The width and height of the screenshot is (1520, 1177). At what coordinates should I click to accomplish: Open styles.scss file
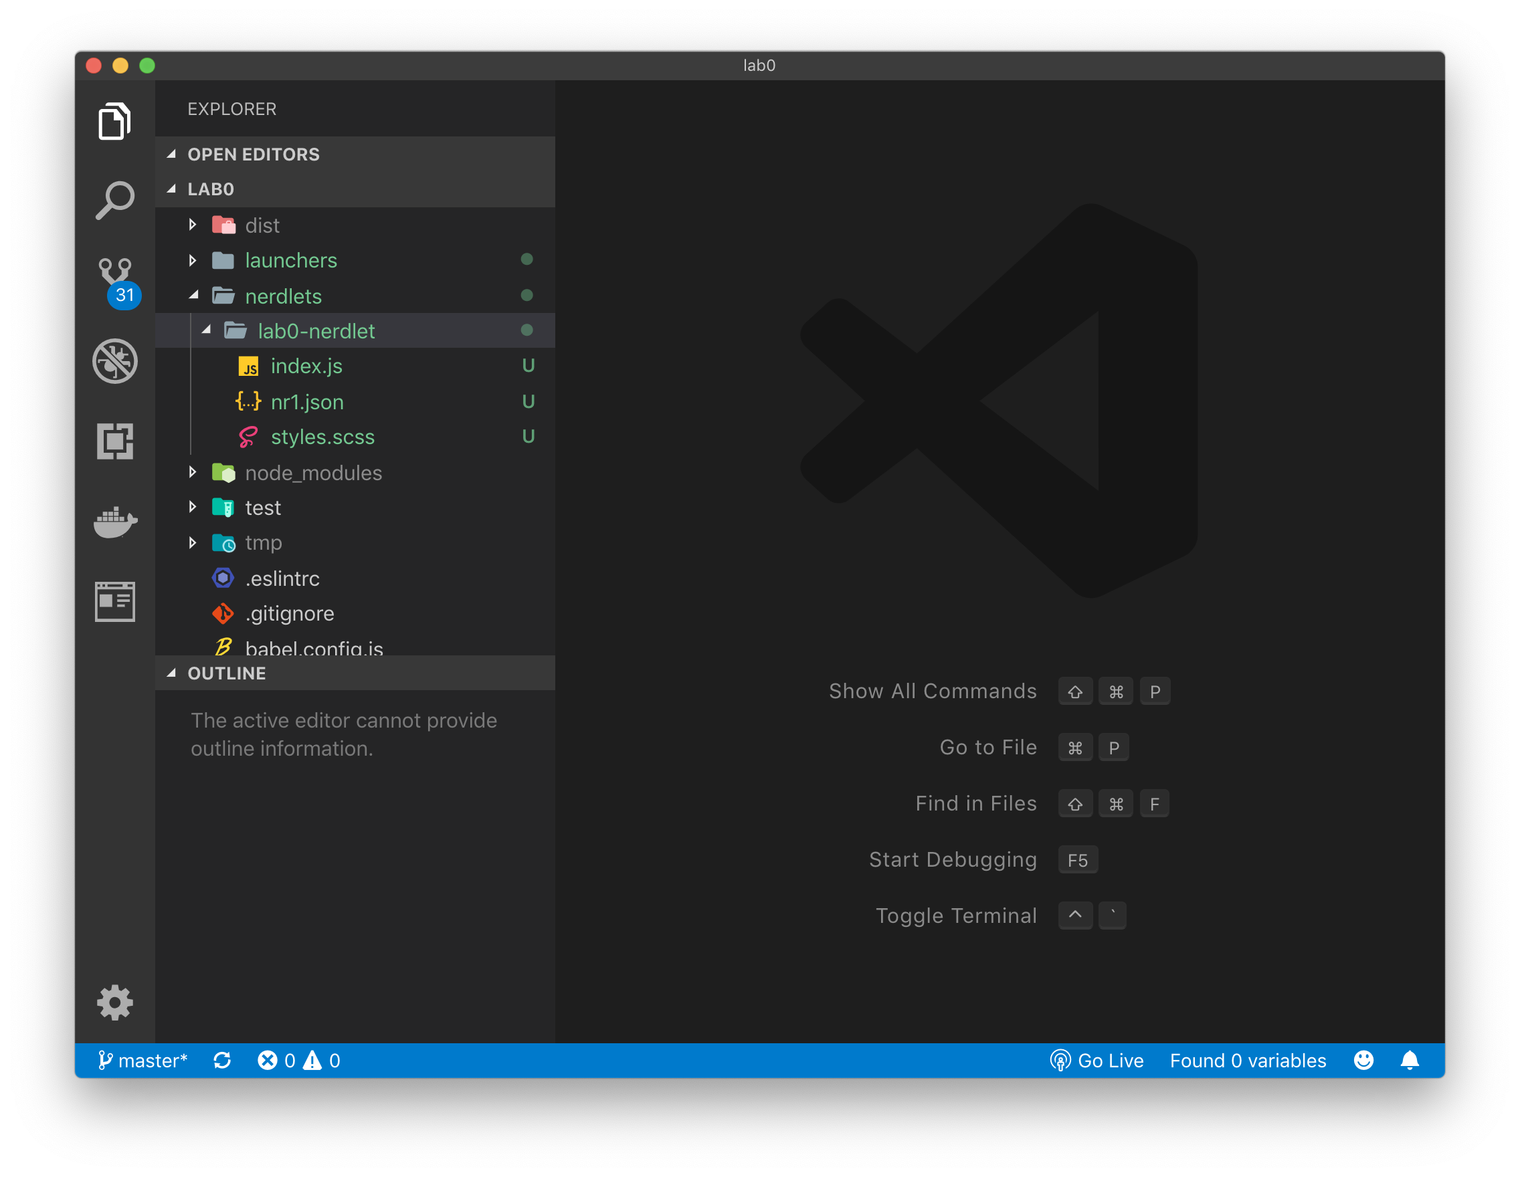pyautogui.click(x=322, y=437)
